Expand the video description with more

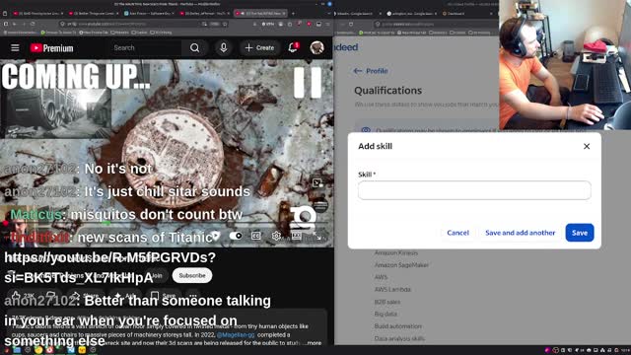(314, 343)
